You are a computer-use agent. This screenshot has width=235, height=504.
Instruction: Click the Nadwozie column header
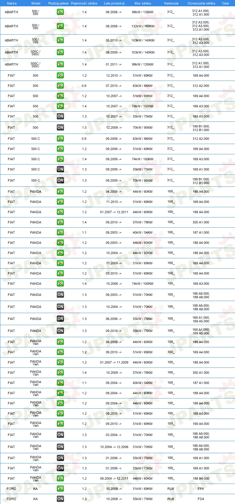coord(171,3)
